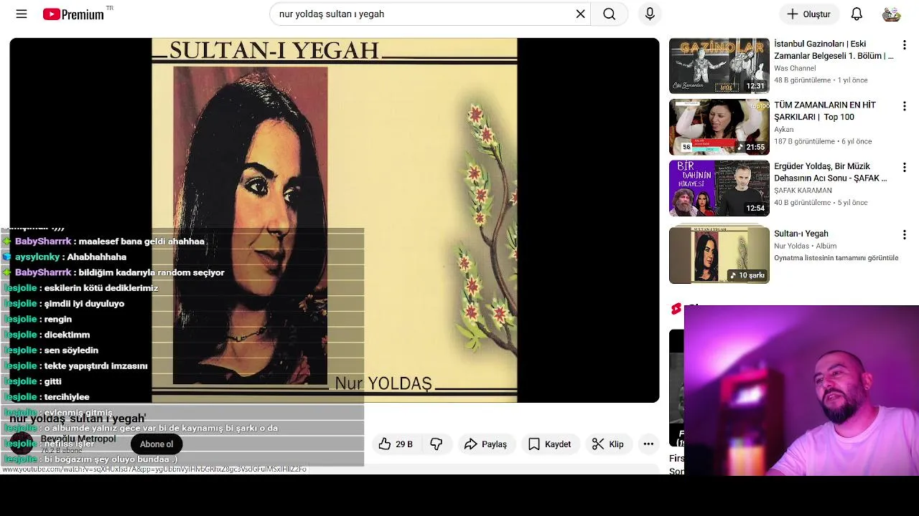Click the main video player
This screenshot has width=919, height=516.
point(335,220)
